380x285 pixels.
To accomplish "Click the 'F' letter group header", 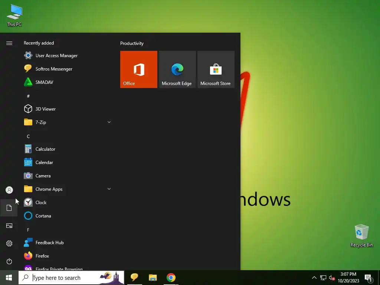I will (28, 230).
